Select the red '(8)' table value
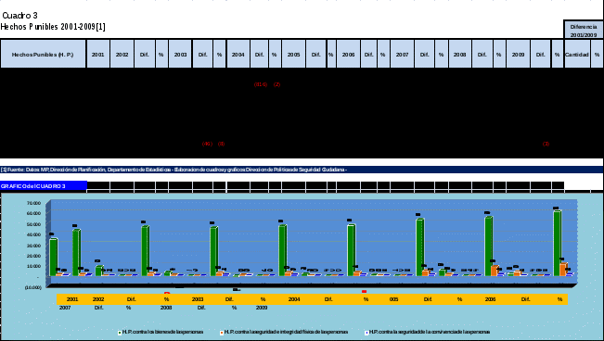Image resolution: width=604 pixels, height=341 pixels. point(221,144)
